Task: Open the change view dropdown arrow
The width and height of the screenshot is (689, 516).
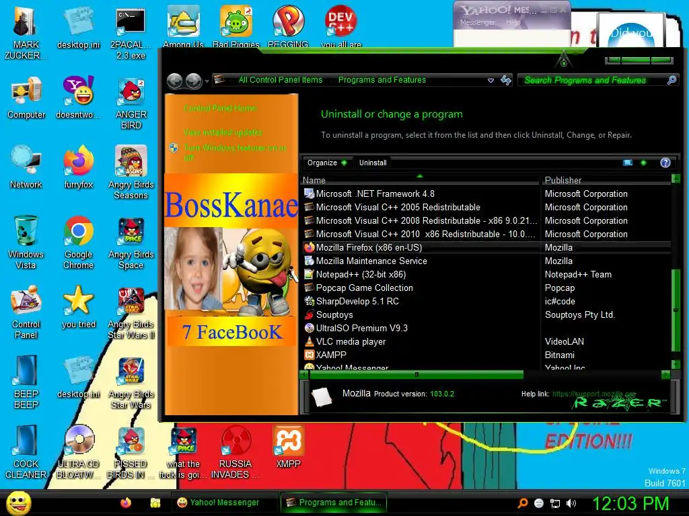Action: click(x=643, y=163)
